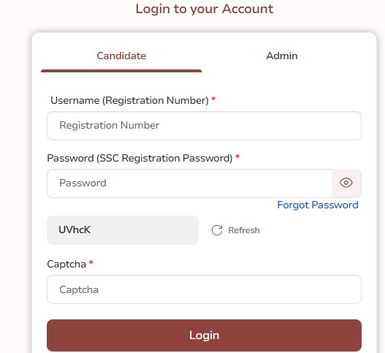Screen dimensions: 385x353
Task: Click red asterisk beside Captcha label
Action: 91,263
